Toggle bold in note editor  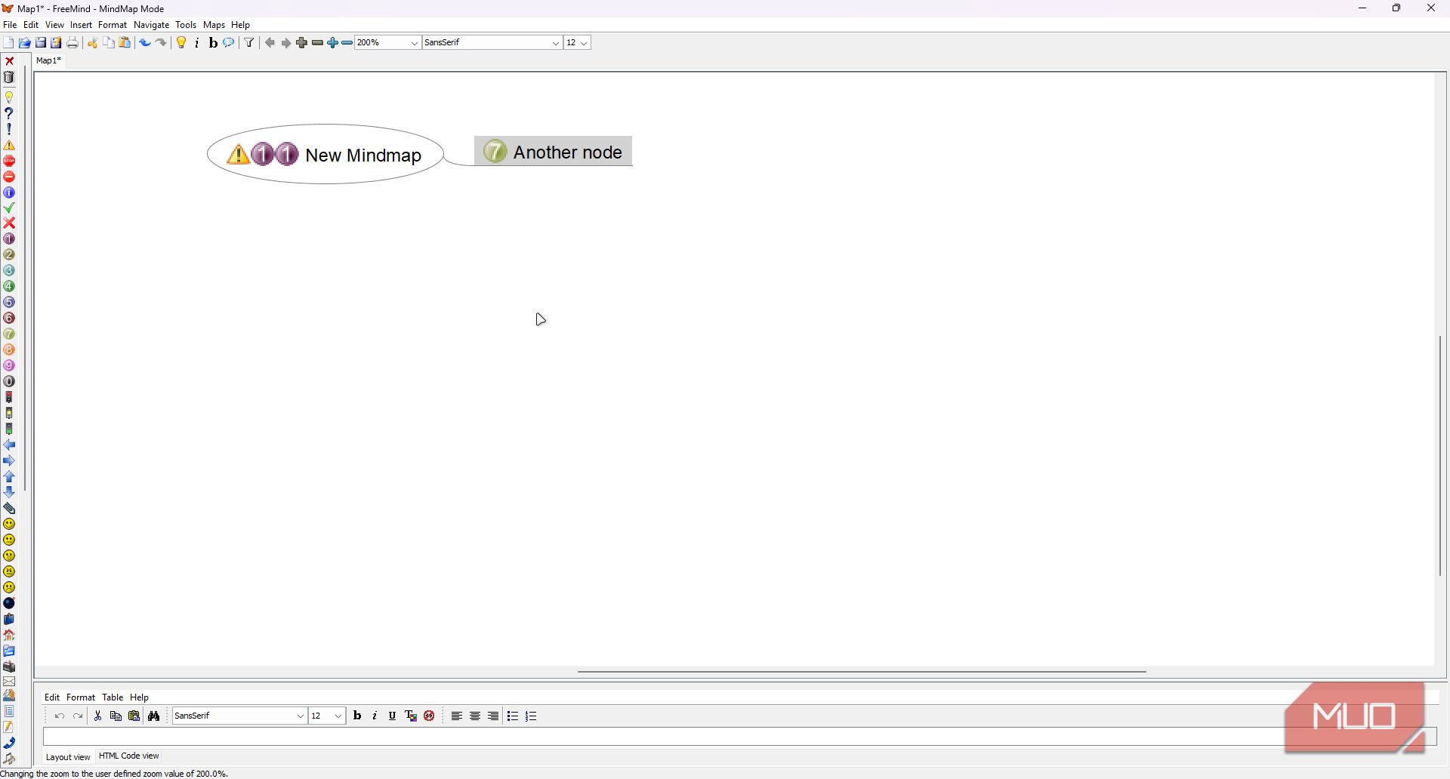coord(357,716)
